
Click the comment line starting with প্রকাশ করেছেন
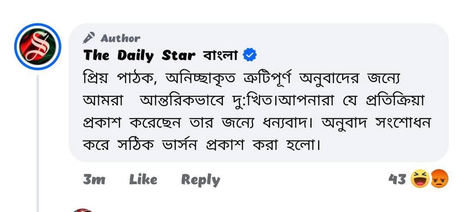click(257, 123)
